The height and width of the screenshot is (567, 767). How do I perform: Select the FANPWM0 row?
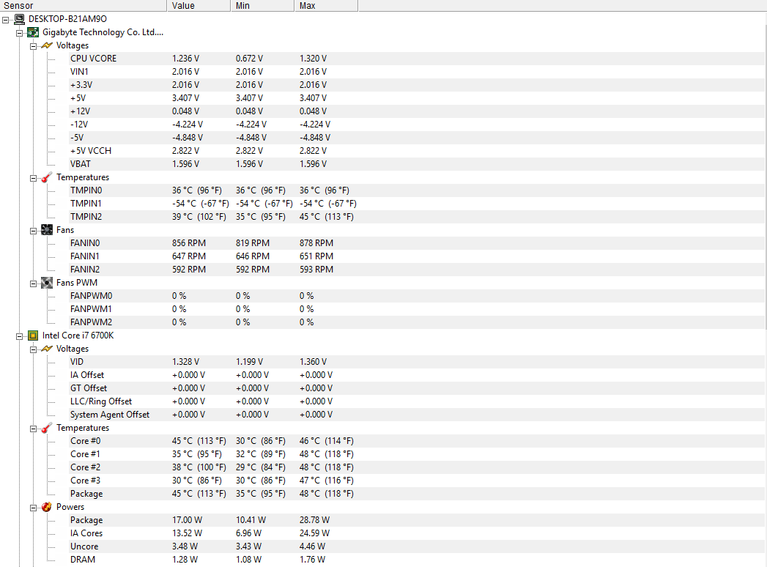417,296
